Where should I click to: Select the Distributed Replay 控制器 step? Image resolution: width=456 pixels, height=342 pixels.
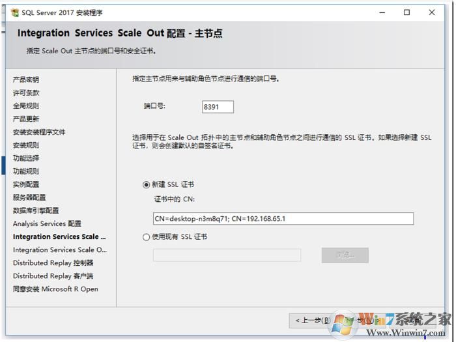coord(53,263)
